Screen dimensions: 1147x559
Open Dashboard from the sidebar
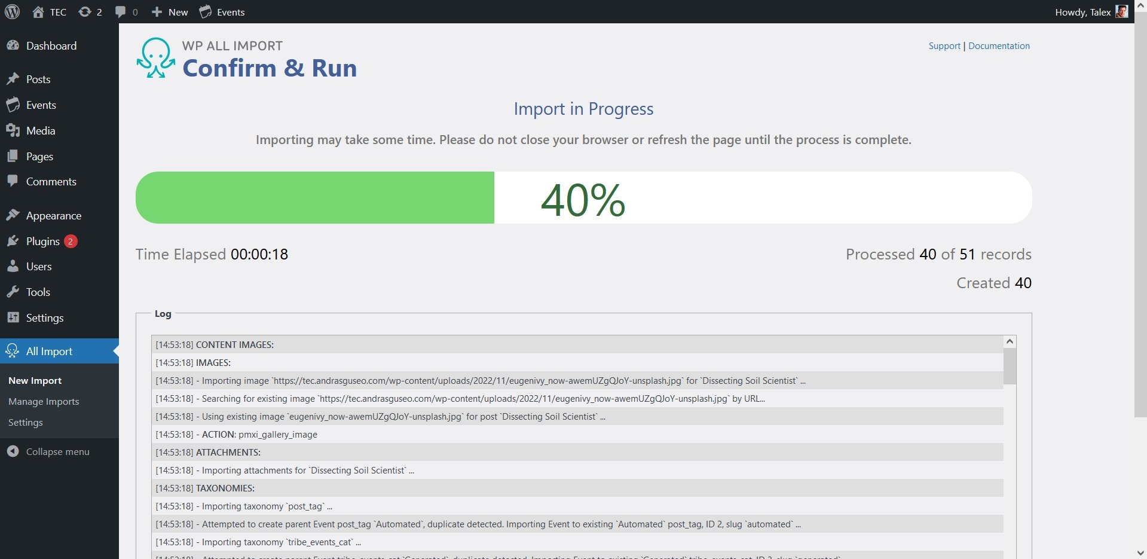click(51, 46)
